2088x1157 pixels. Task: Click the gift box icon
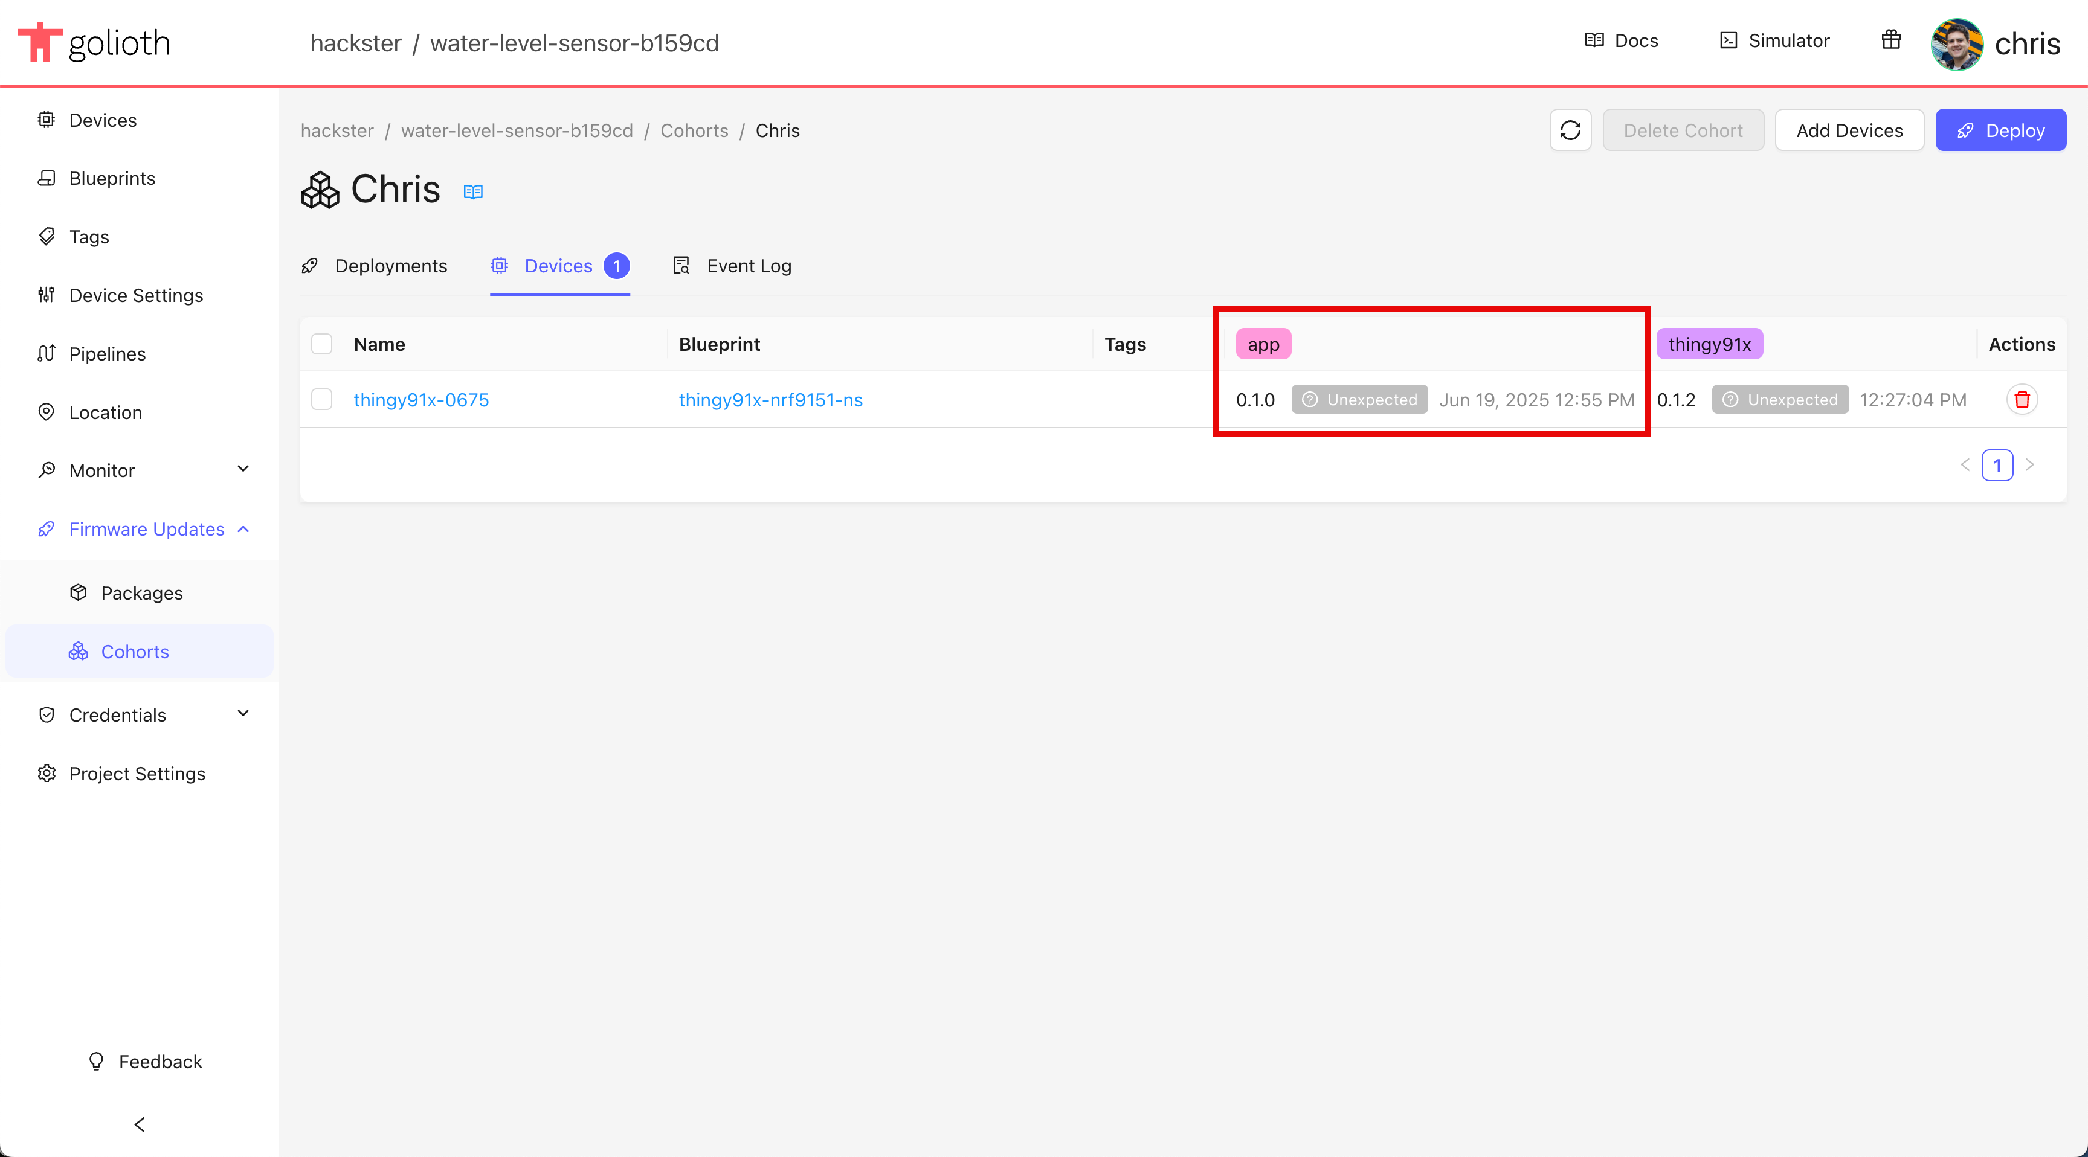[1891, 40]
